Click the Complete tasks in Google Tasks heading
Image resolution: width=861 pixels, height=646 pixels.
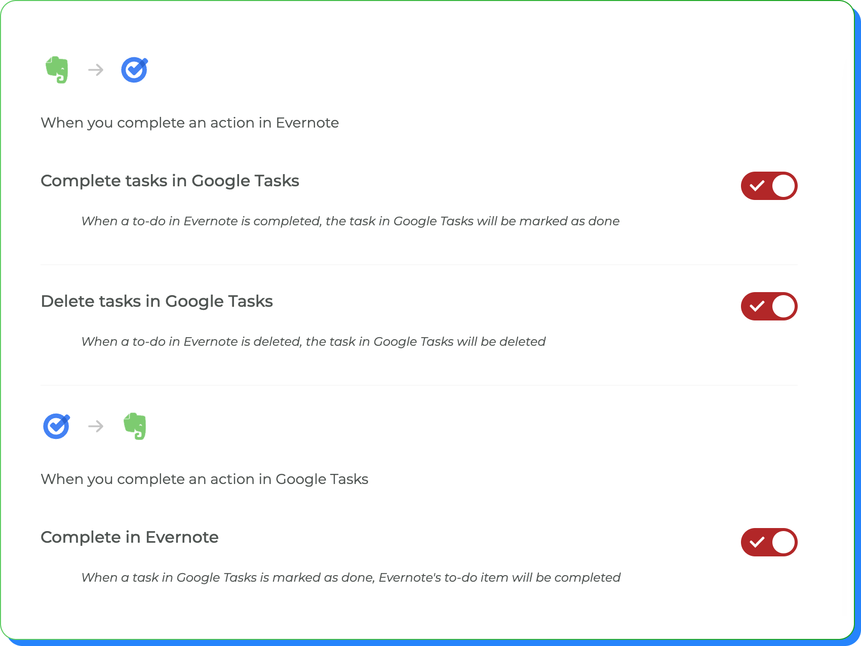click(x=170, y=181)
